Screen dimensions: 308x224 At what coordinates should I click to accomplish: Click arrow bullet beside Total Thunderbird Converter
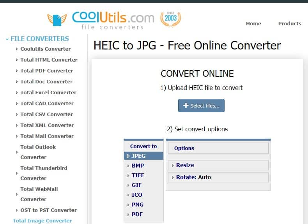(17, 173)
